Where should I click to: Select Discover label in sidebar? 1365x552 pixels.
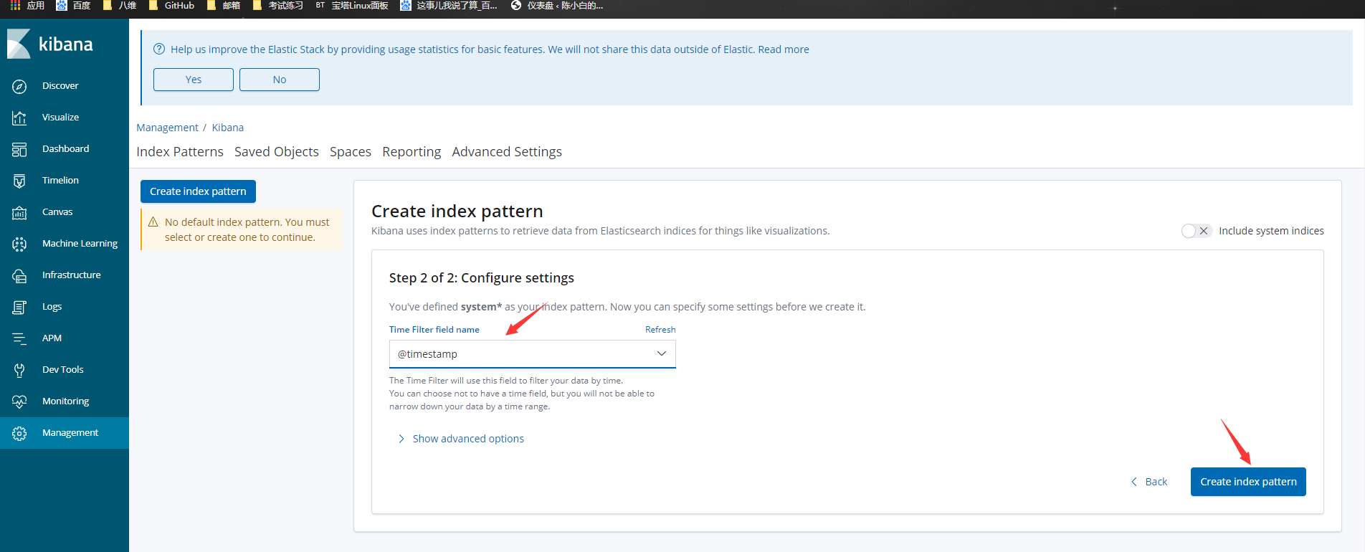(x=60, y=86)
